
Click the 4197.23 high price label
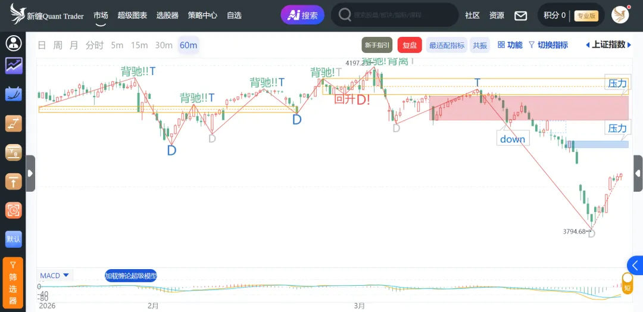pos(358,63)
